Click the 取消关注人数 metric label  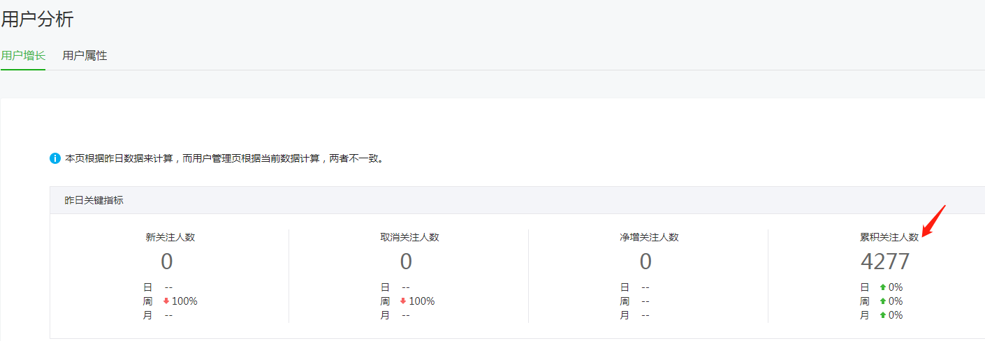coord(405,237)
